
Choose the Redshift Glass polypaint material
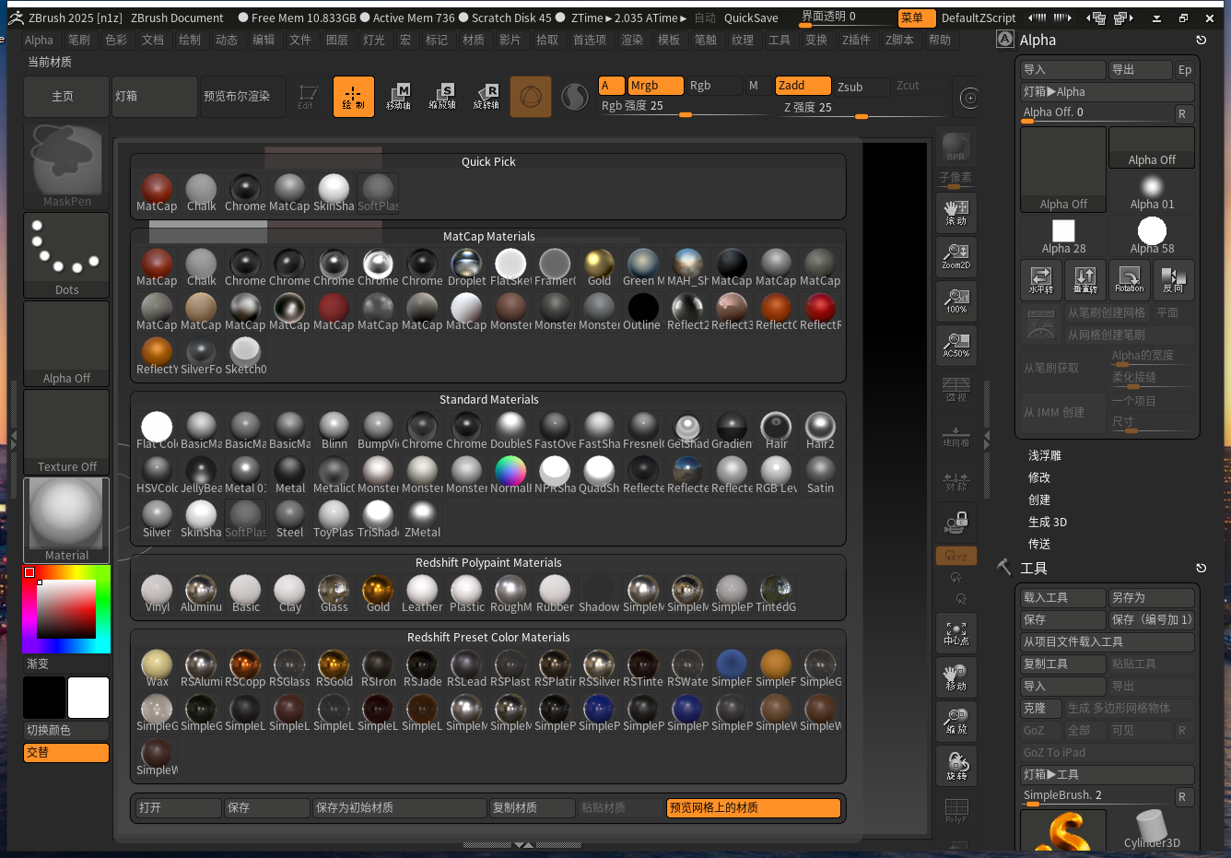tap(334, 594)
